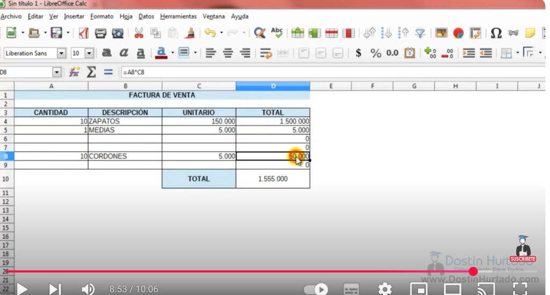Viewport: 550px width, 295px height.
Task: Click the Paste clipboard icon
Action: [173, 33]
